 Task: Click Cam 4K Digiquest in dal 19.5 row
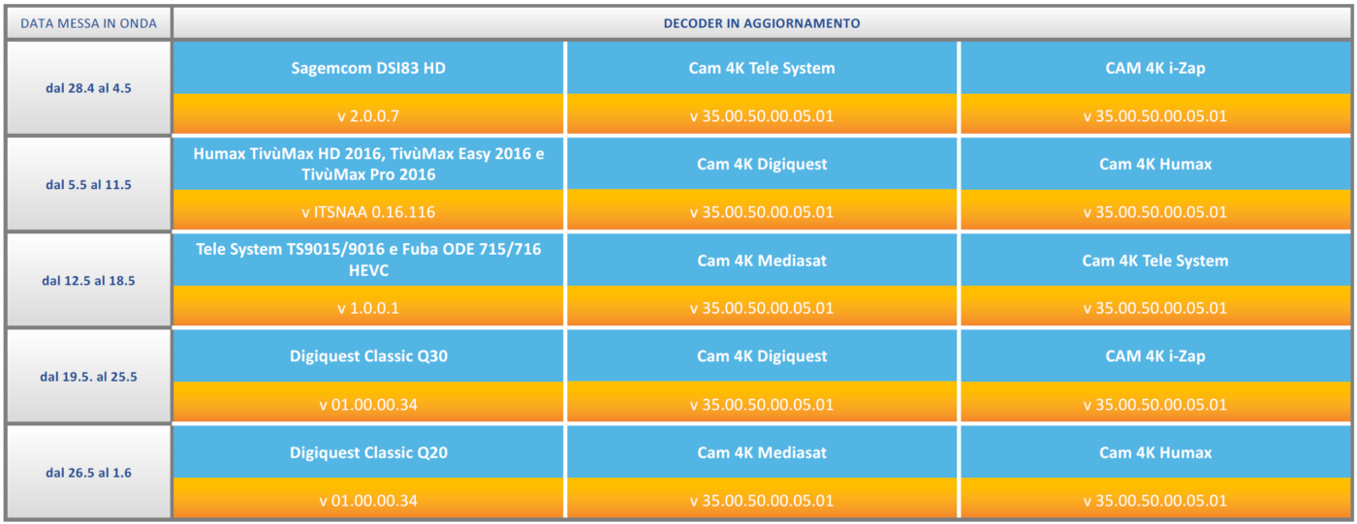coord(762,355)
